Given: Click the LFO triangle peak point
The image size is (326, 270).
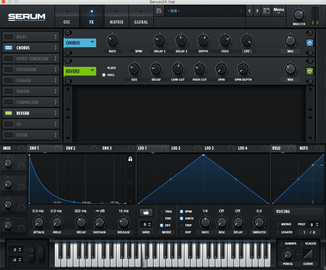Looking at the screenshot, I should [204, 155].
